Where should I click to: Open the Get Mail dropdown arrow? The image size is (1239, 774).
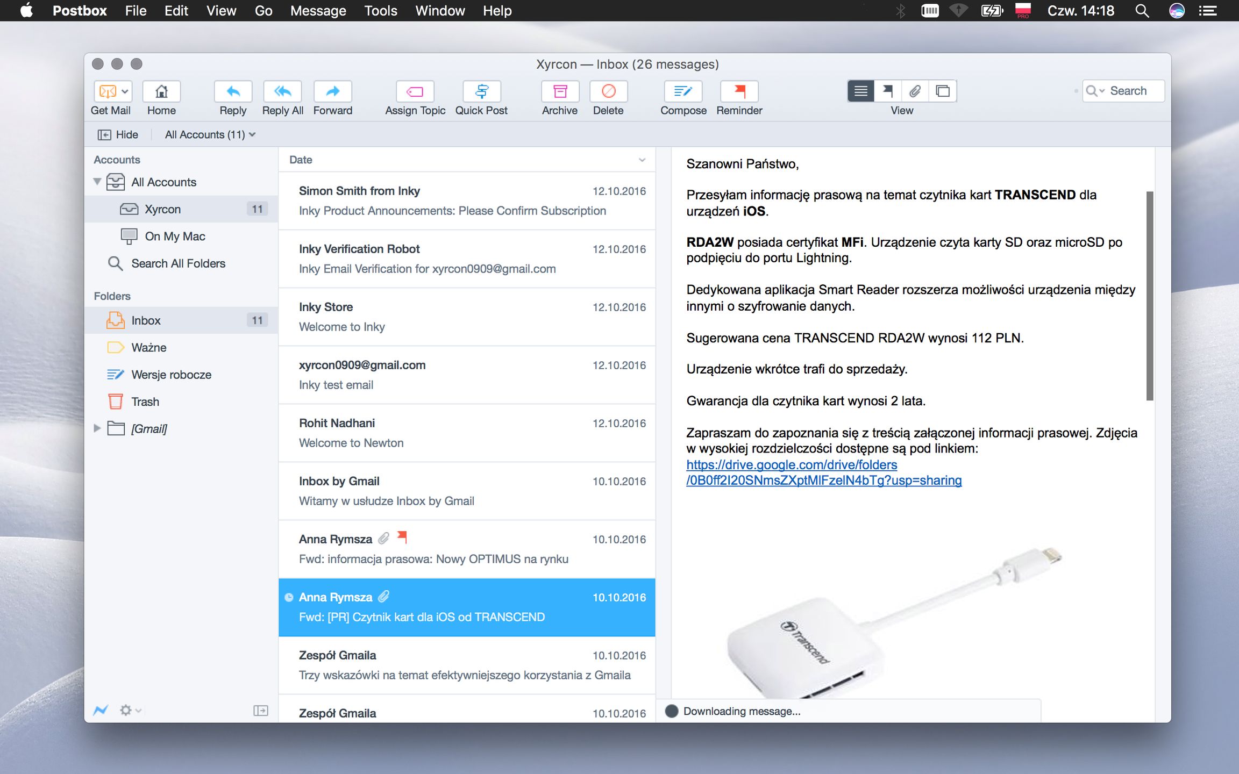click(x=125, y=91)
